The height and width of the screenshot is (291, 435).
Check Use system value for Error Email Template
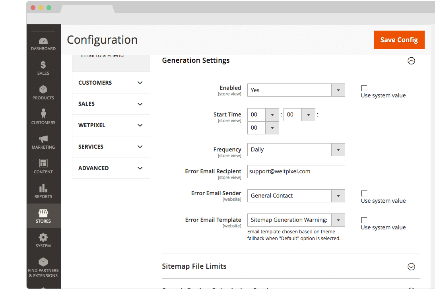pos(364,220)
